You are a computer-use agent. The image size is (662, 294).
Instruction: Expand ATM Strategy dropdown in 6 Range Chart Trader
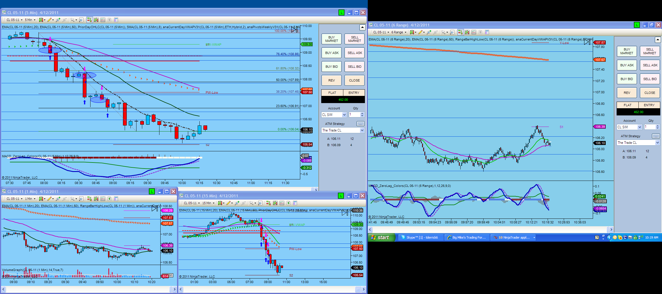(x=657, y=143)
